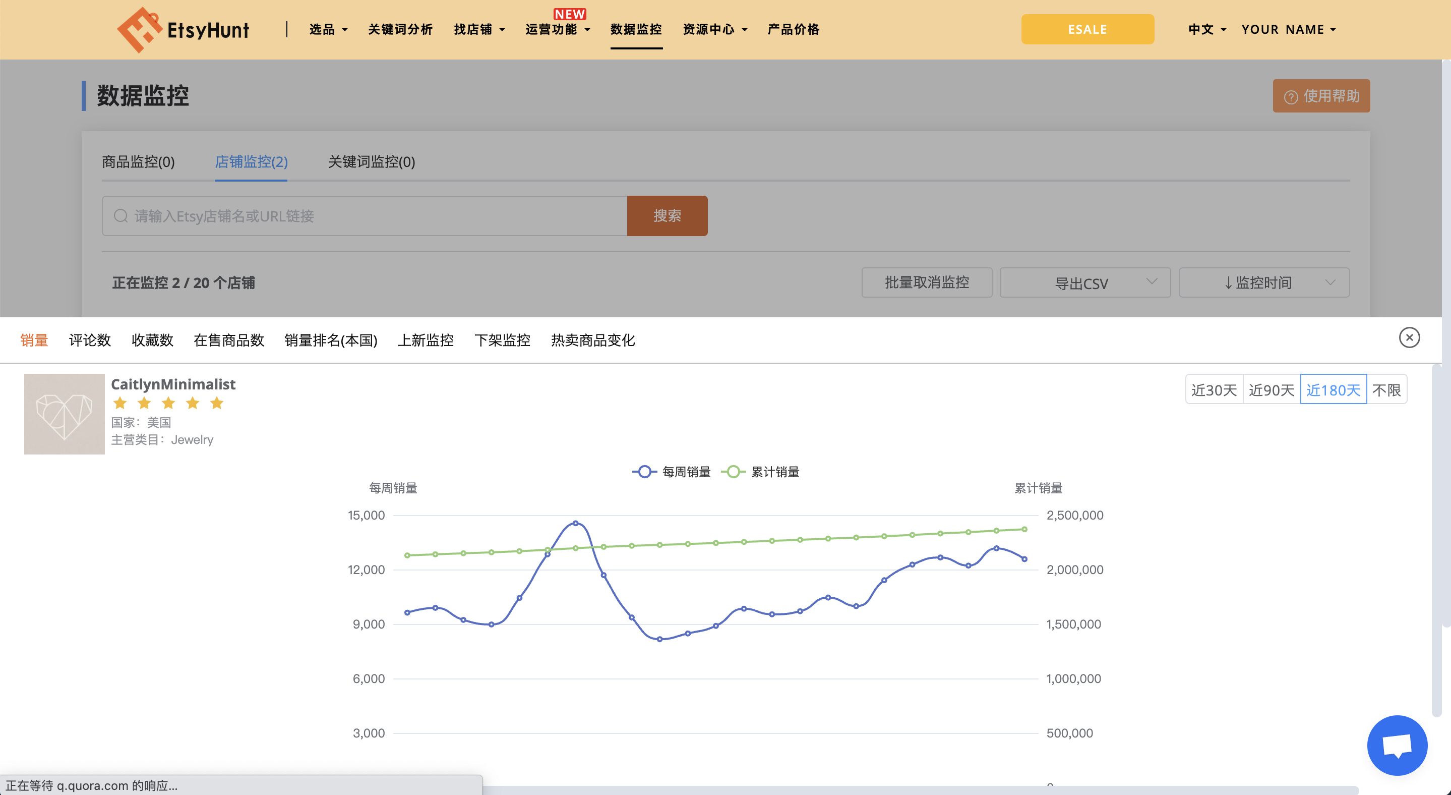The image size is (1451, 795).
Task: Switch to the 关键词监控(0) tab
Action: [371, 162]
